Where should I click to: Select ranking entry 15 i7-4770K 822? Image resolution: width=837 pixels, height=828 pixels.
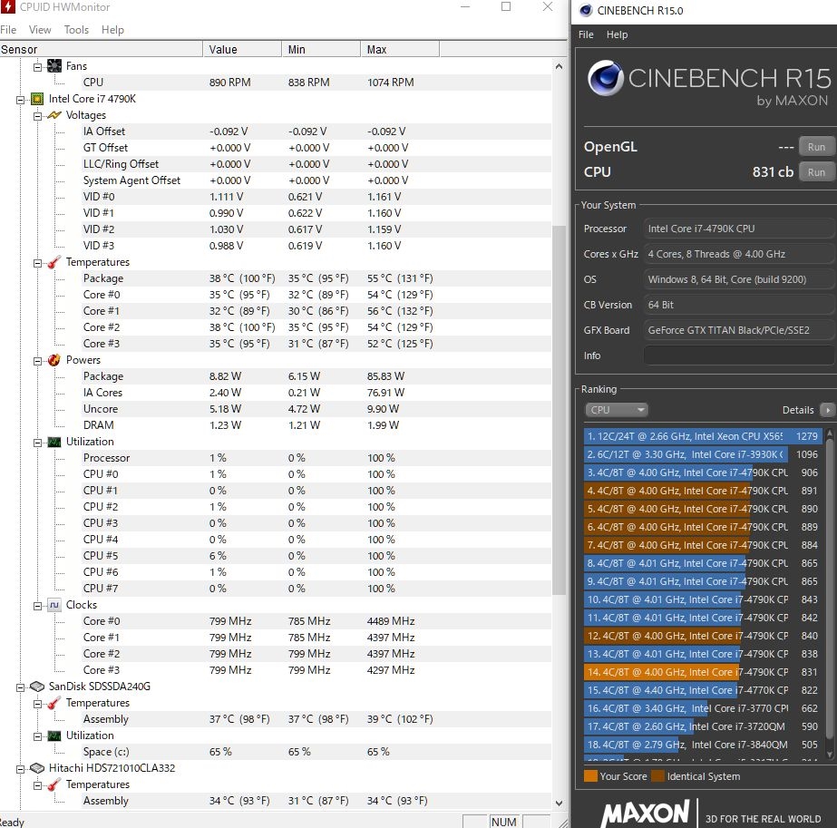703,690
